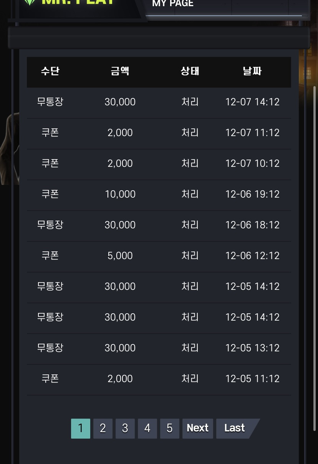Viewport: 318px width, 464px height.
Task: Click the 상태 column header
Action: pyautogui.click(x=190, y=71)
